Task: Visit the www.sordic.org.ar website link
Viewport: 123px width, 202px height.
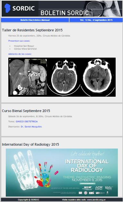Action: point(96,200)
